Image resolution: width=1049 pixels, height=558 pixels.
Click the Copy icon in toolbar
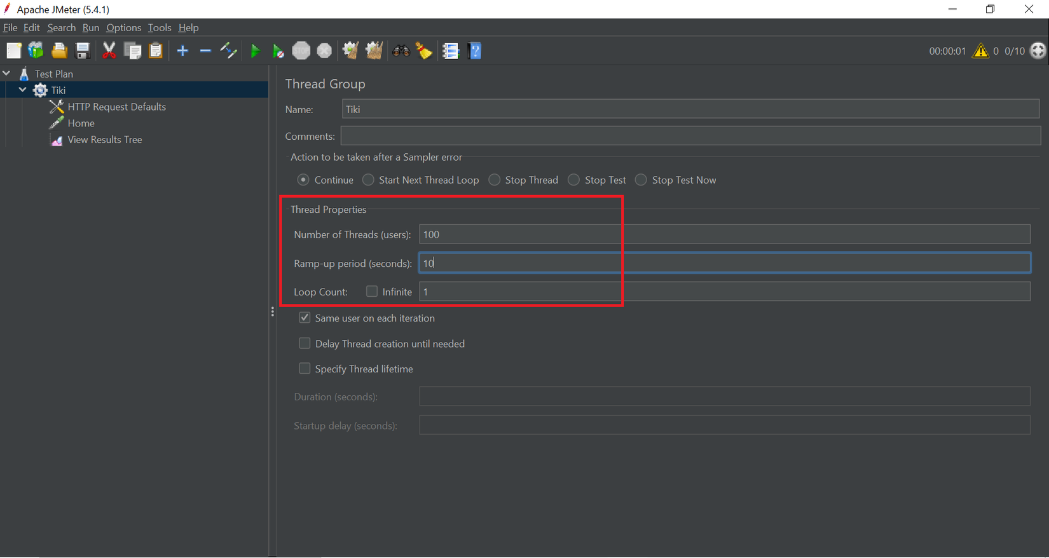[x=133, y=51]
